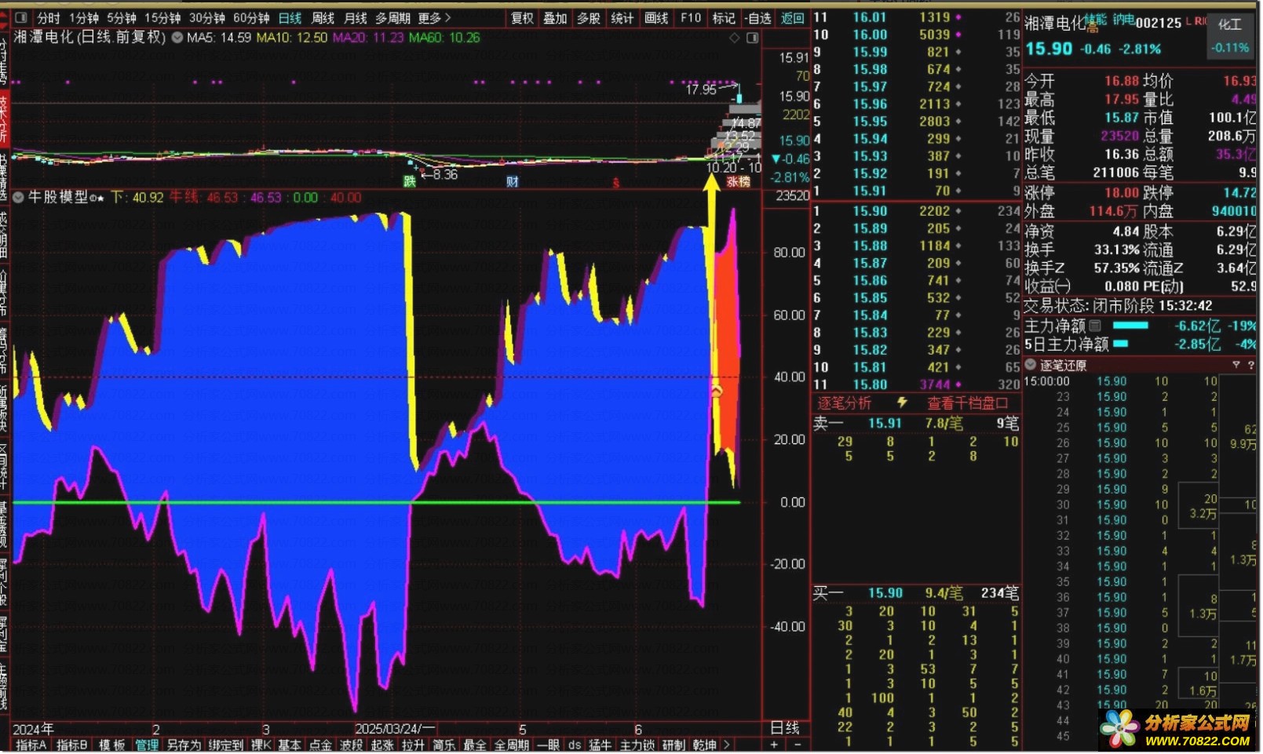Click list icon beside 主力净额
Screen dimensions: 1263x754
coord(1095,326)
